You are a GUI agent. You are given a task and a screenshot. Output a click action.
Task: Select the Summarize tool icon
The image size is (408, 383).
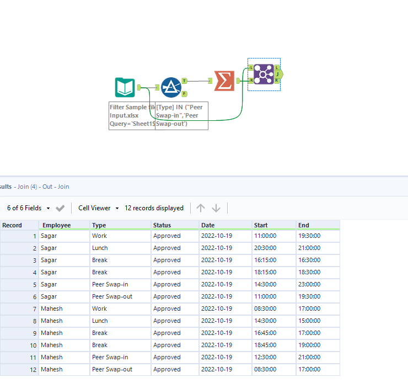point(224,81)
